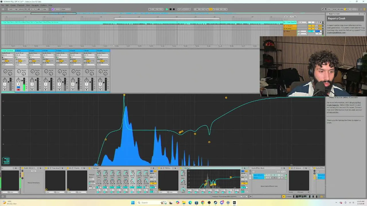Screen dimensions: 367x206
Task: Open the Windows Start menu
Action: (x=133, y=203)
